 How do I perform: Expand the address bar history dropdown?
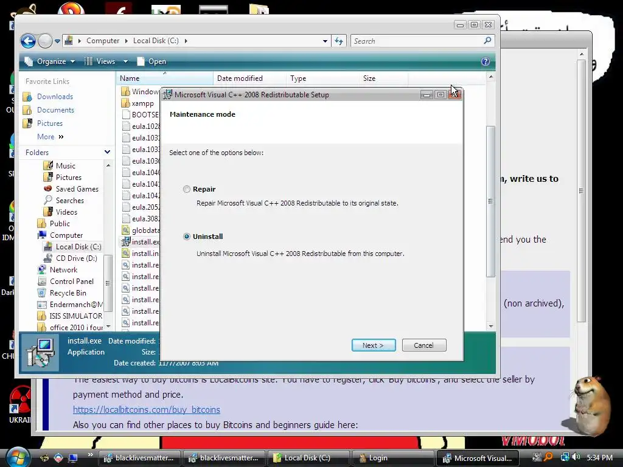(x=325, y=41)
